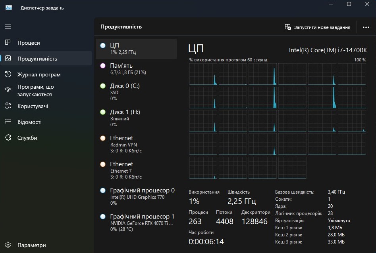Open the Відомості page

[x=46, y=122]
